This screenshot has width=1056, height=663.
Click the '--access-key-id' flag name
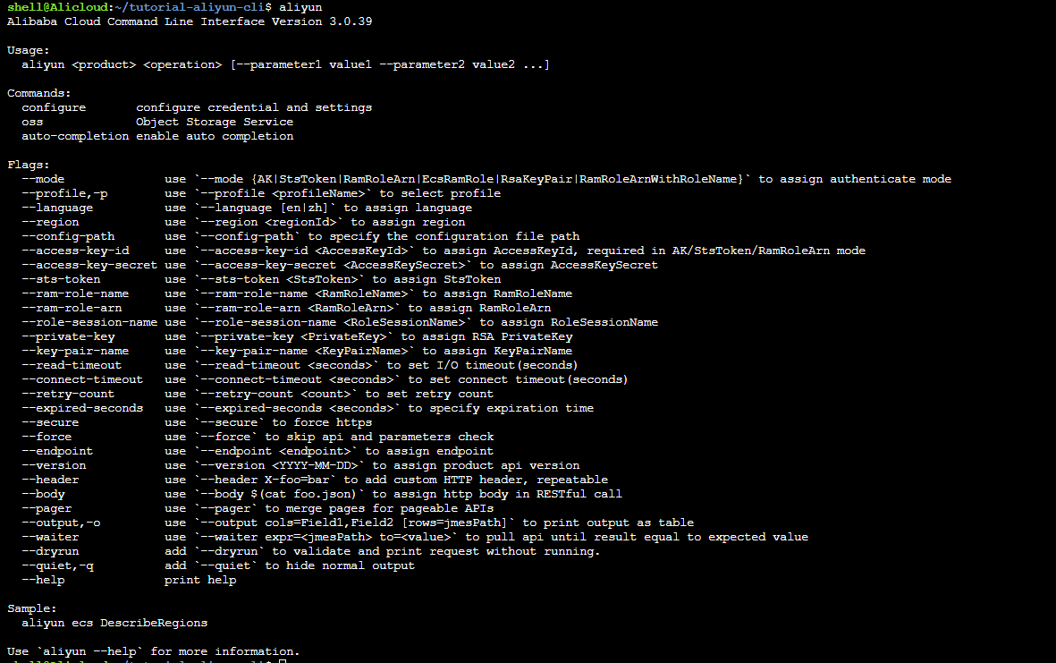click(x=75, y=251)
